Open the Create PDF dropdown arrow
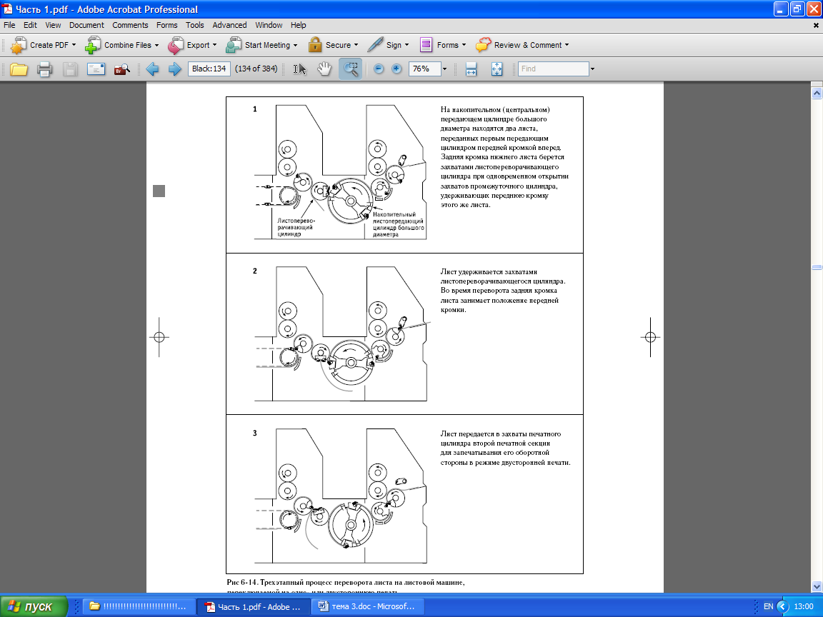Screen dimensions: 823x617 [74, 45]
